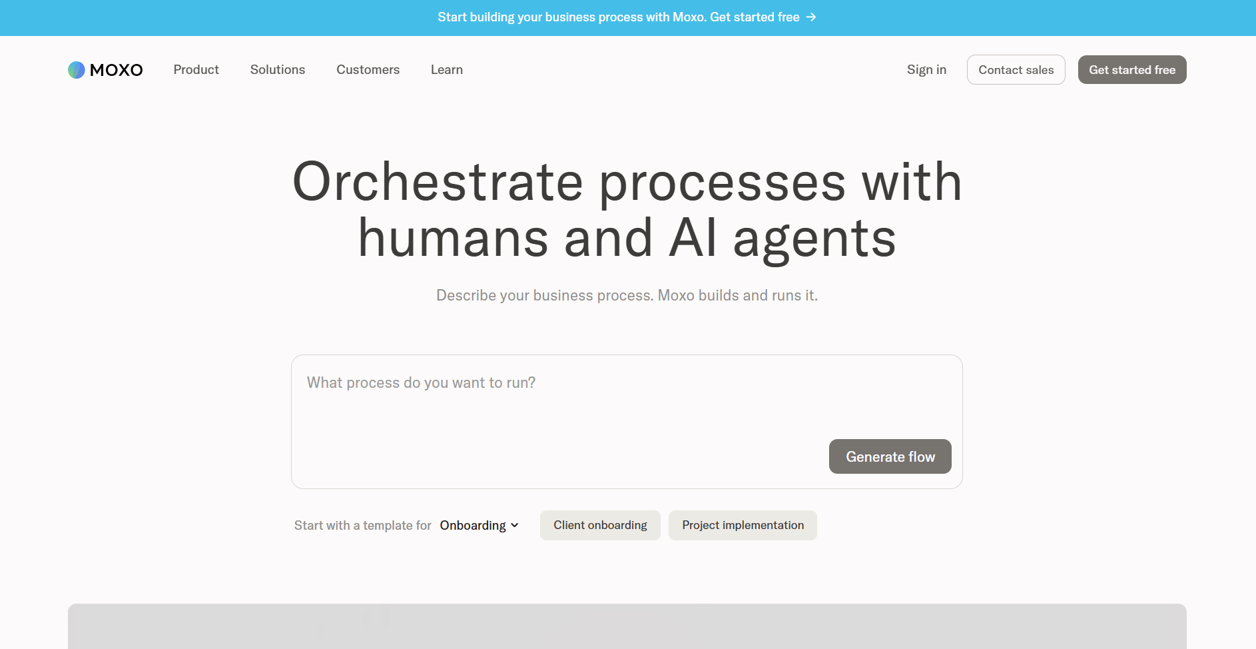Click the Contact sales button
Viewport: 1256px width, 649px height.
tap(1016, 70)
